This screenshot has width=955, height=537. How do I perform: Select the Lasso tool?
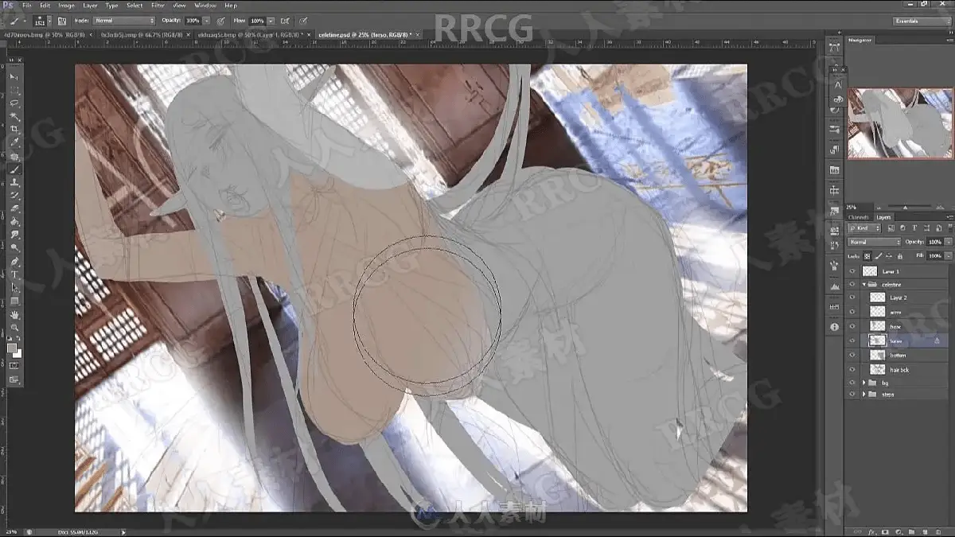(x=14, y=103)
